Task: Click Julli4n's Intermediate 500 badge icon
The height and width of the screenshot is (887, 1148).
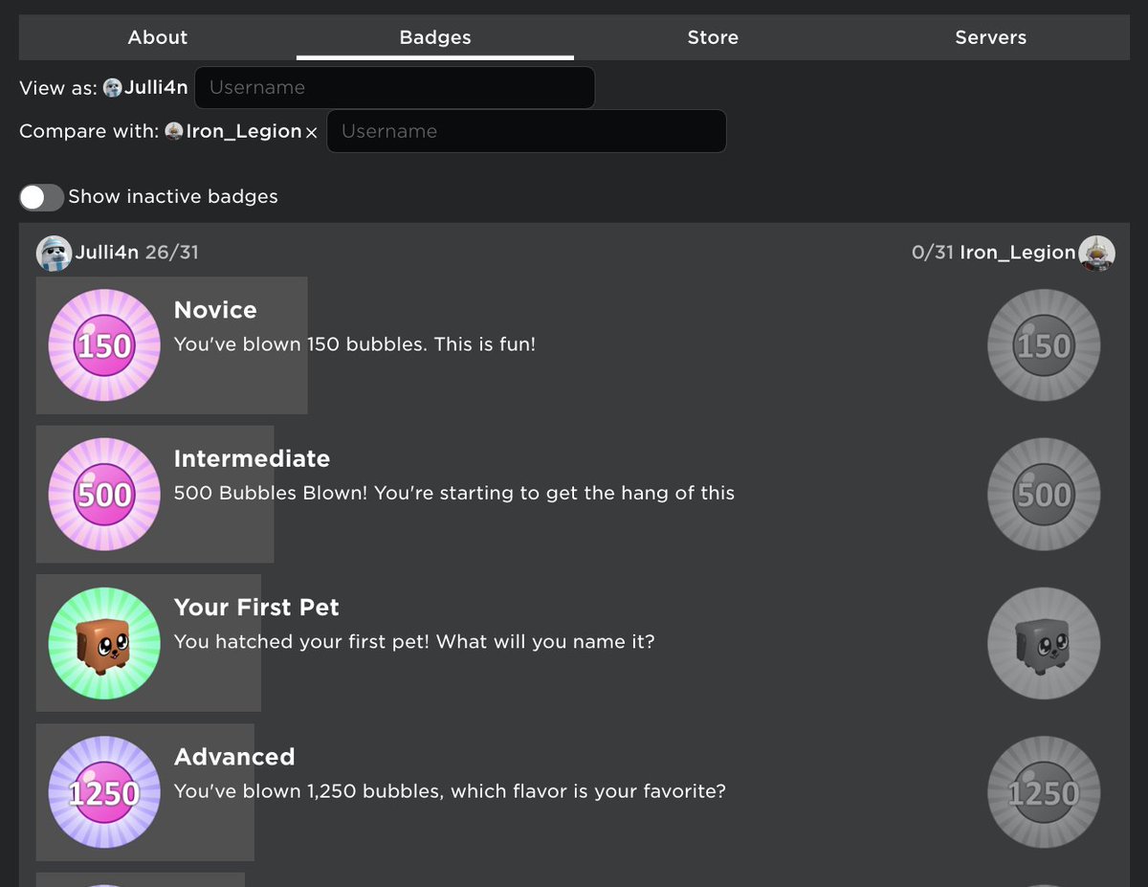Action: point(104,495)
